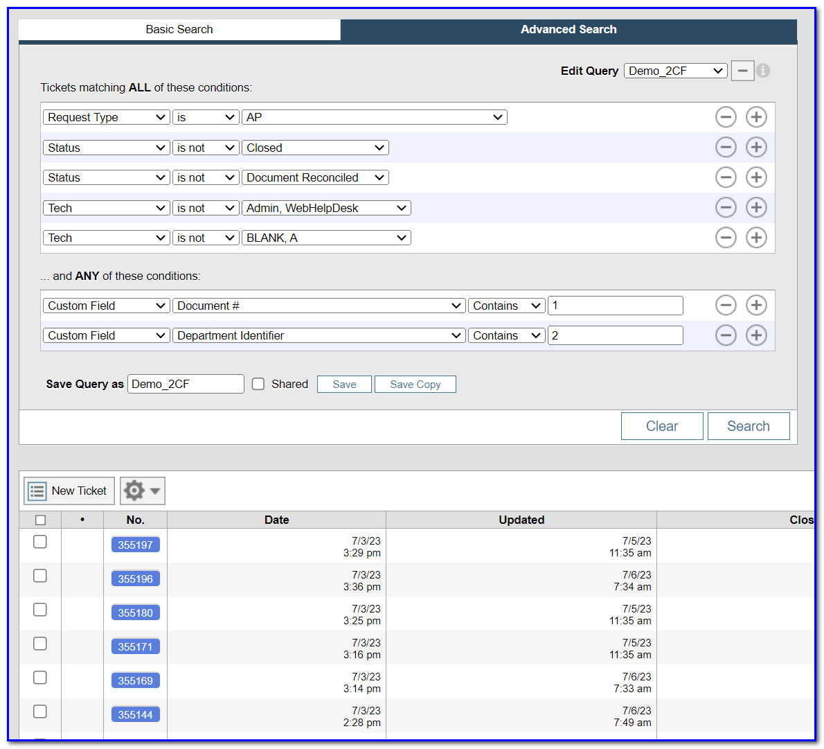
Task: Select the Advanced Search tab
Action: [568, 29]
